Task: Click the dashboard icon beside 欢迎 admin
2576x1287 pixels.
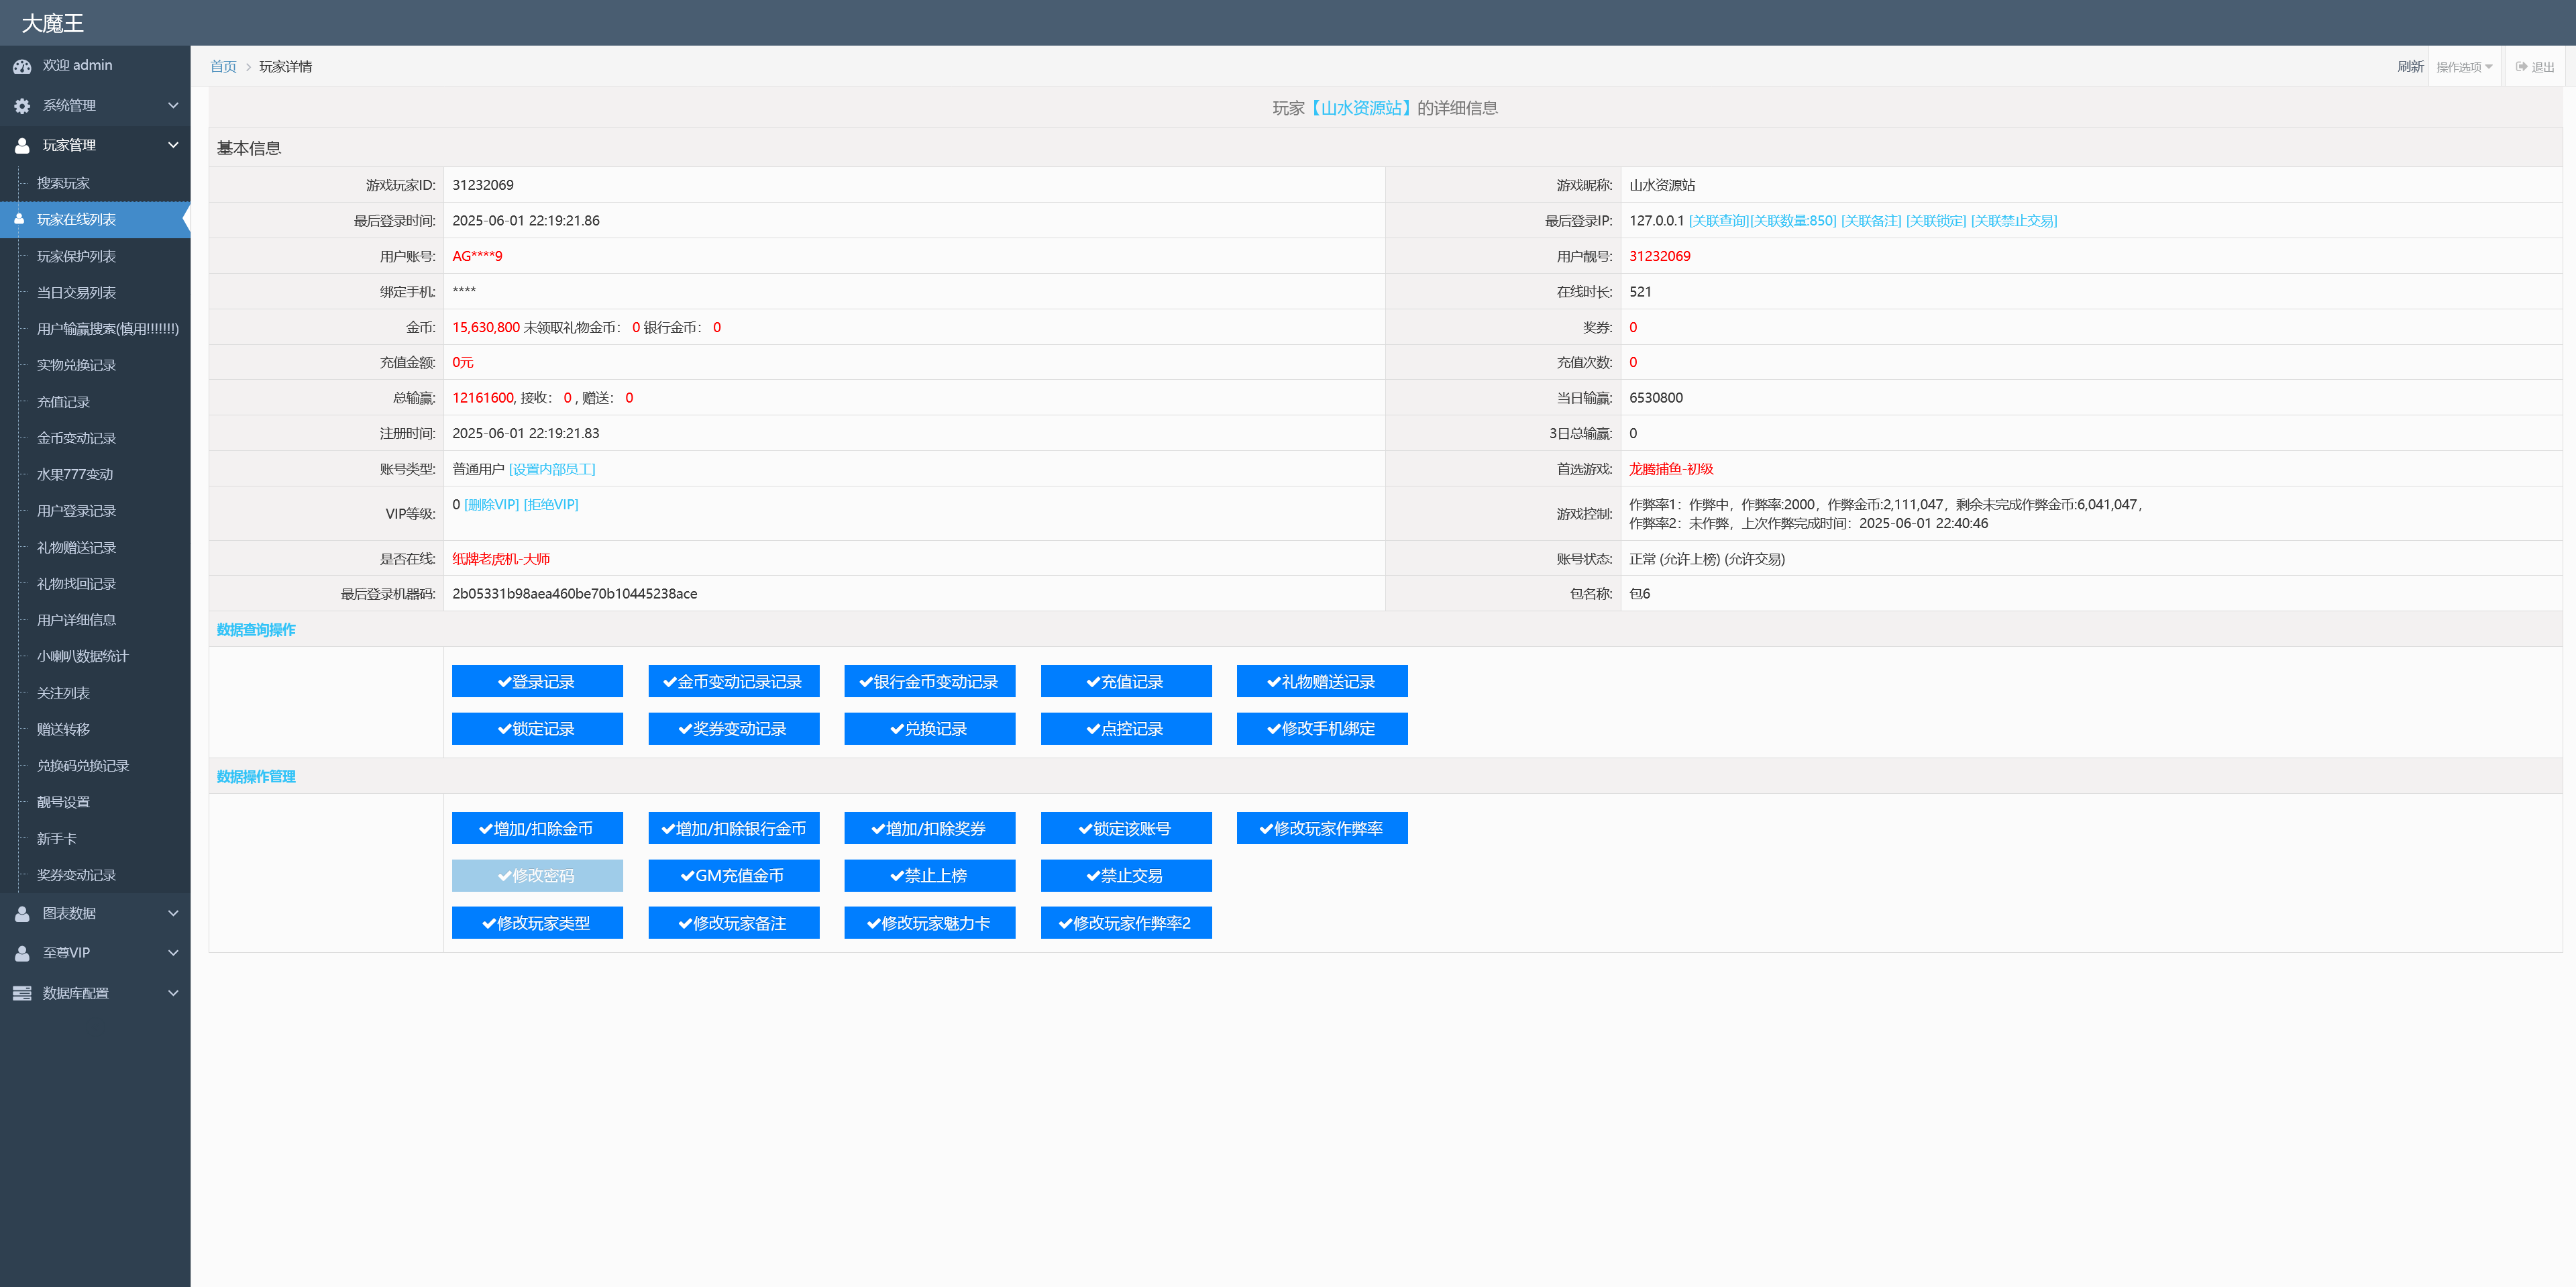Action: pyautogui.click(x=22, y=66)
